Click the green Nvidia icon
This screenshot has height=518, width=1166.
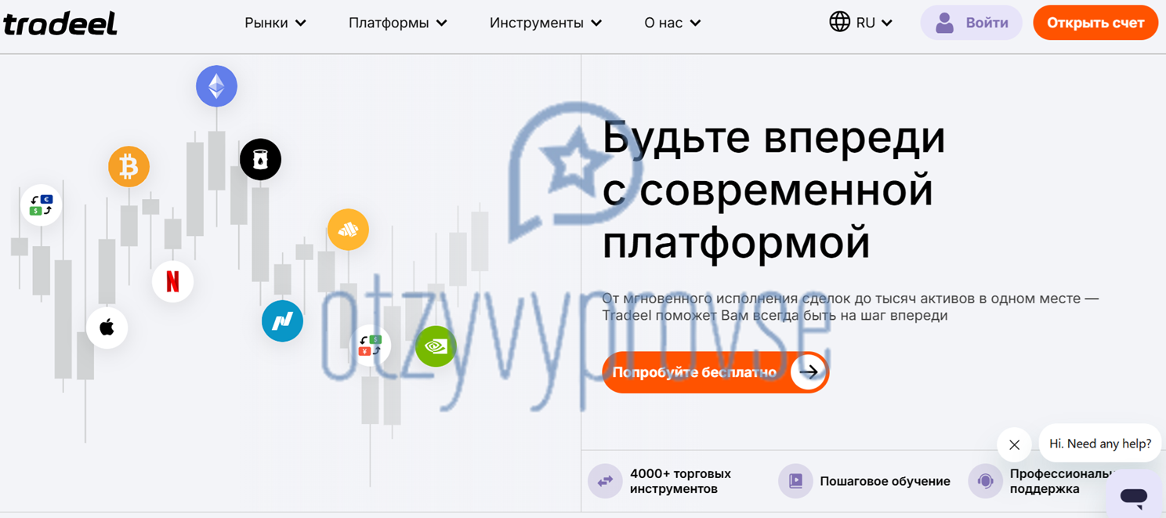tap(436, 346)
